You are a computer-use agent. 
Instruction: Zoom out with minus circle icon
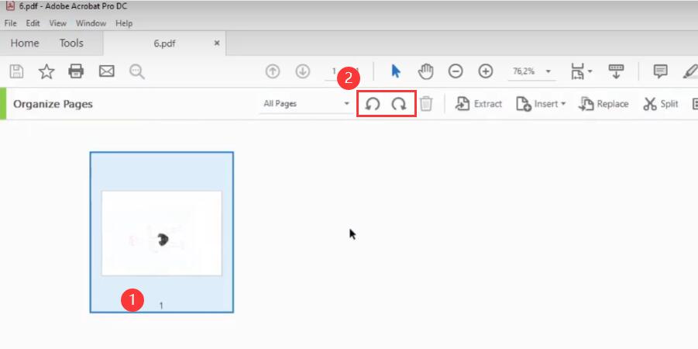tap(456, 71)
